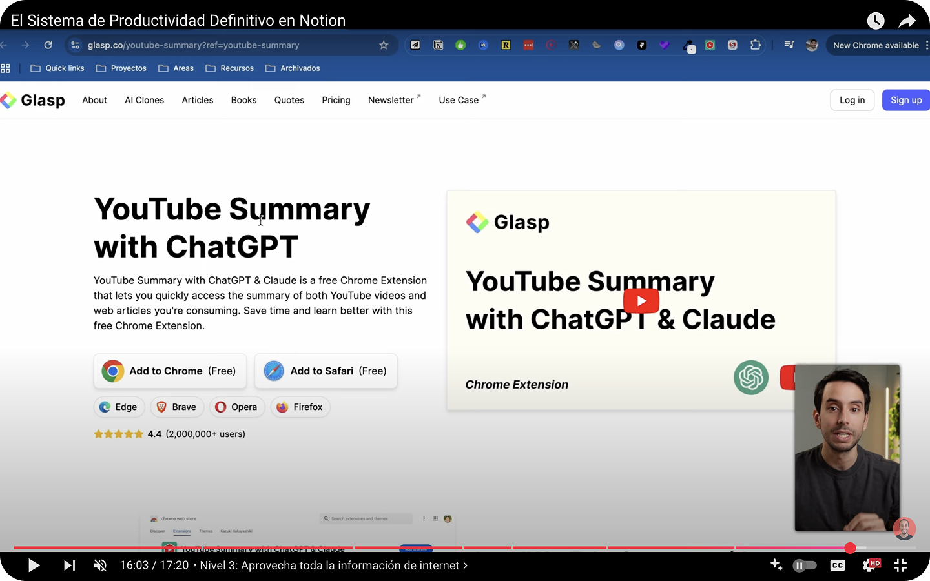
Task: Select the Firefox browser chip
Action: coord(300,407)
